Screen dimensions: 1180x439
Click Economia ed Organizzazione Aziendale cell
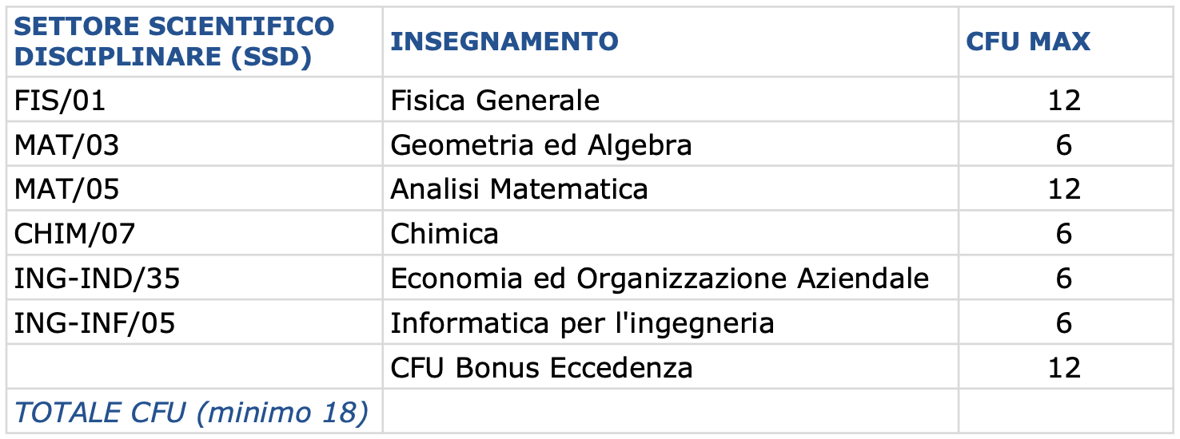(x=670, y=279)
